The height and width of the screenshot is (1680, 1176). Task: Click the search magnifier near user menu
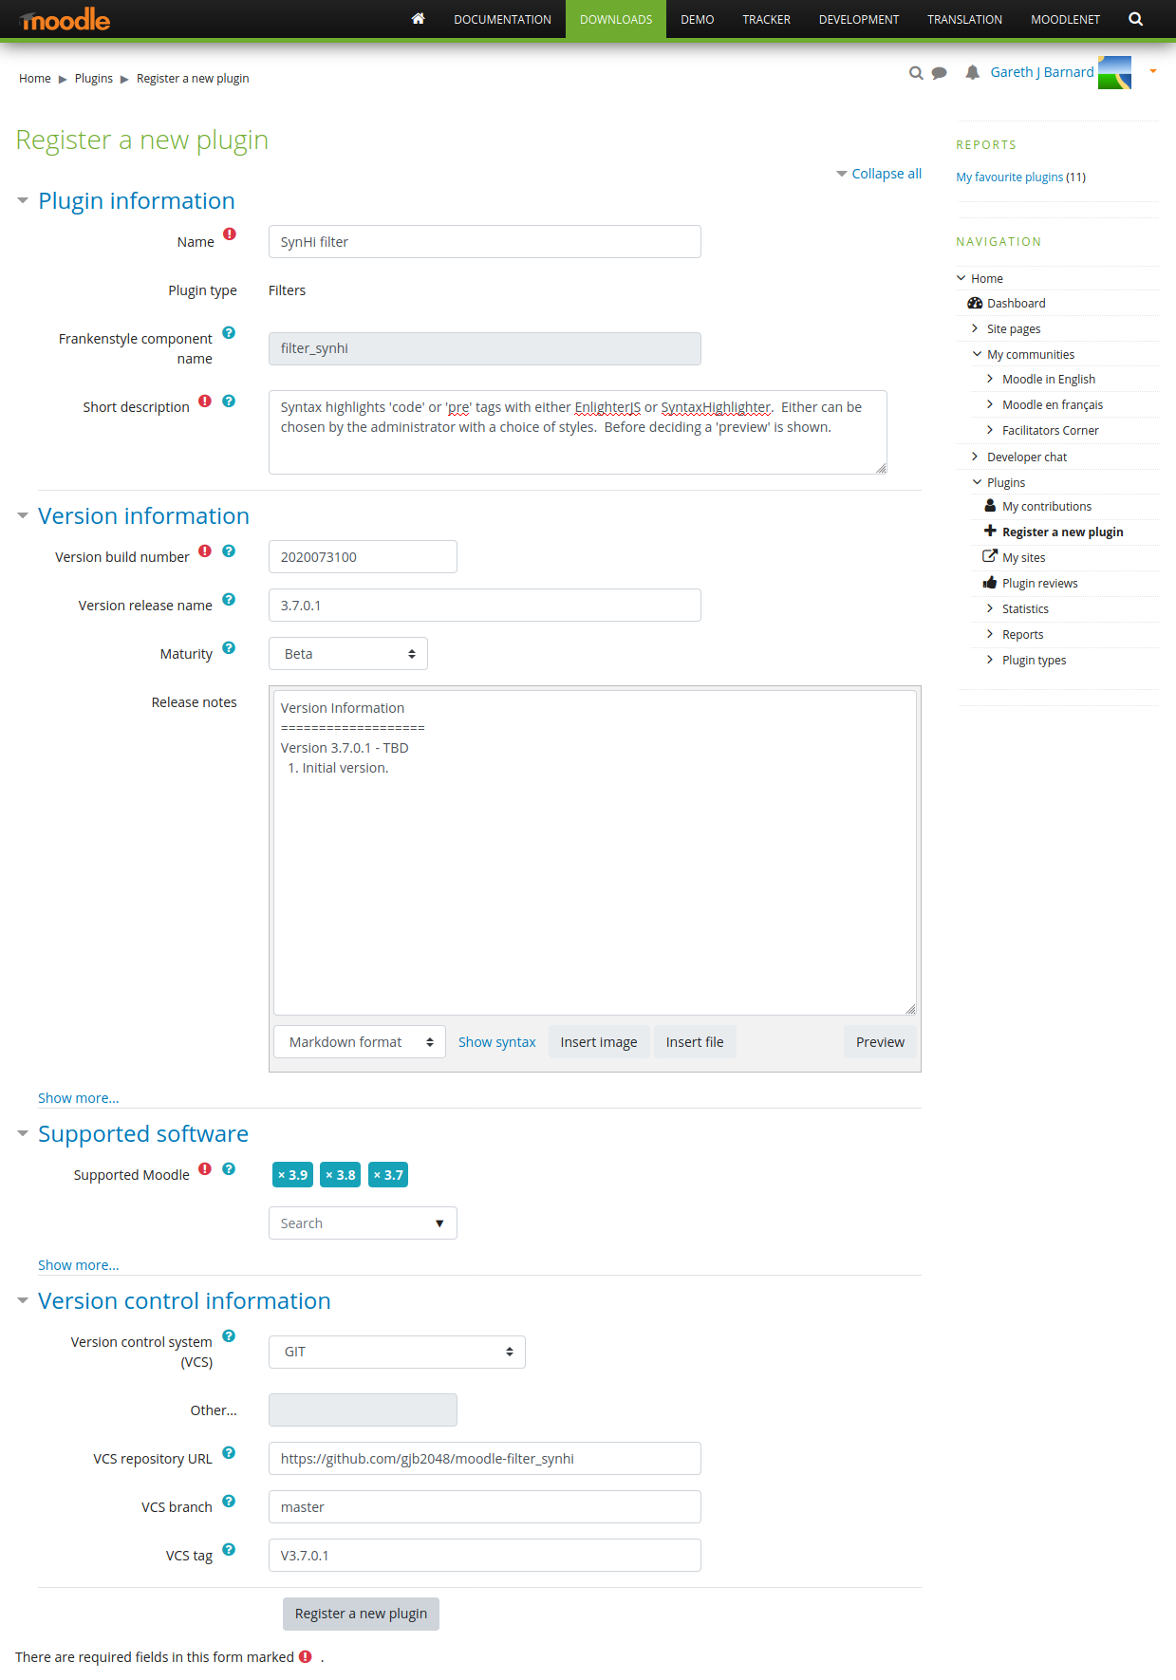[916, 73]
